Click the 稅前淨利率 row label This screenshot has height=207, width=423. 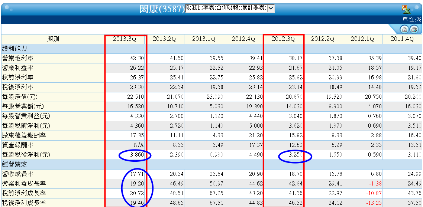pyautogui.click(x=18, y=78)
